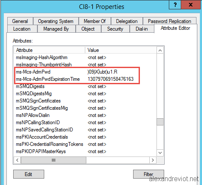The height and width of the screenshot is (185, 202).
Task: Switch to the General tab
Action: pyautogui.click(x=20, y=21)
